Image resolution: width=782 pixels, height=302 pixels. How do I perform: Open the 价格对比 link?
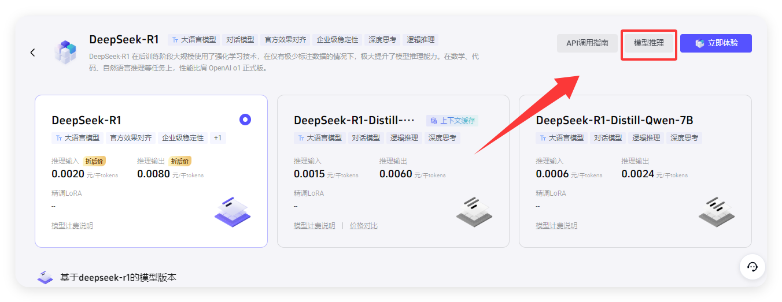coord(364,226)
